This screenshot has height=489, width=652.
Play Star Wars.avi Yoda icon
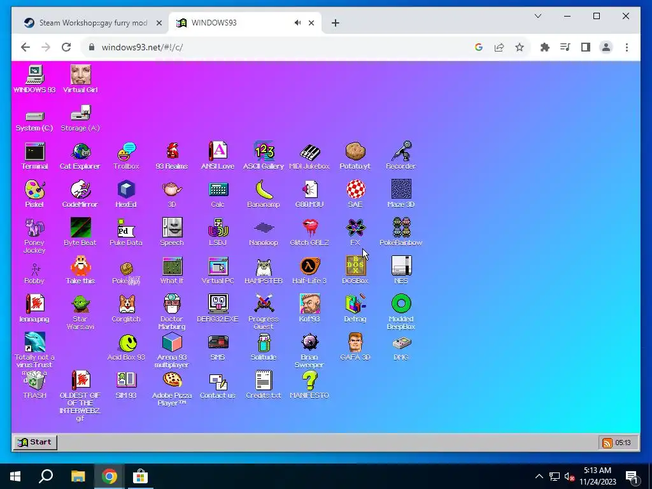click(81, 304)
